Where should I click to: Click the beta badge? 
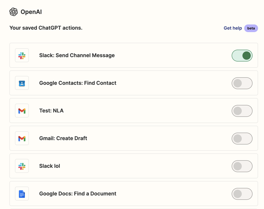251,28
